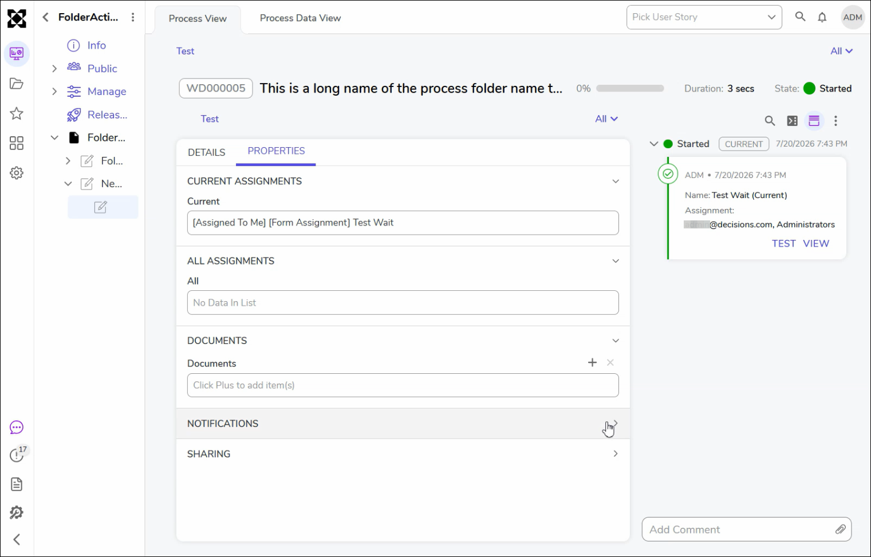Open the Pick User Story dropdown

pyautogui.click(x=704, y=17)
